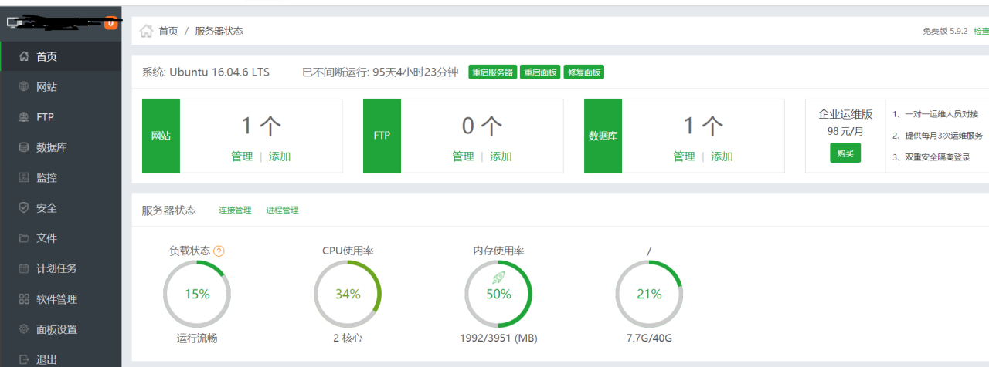Click the 重启服务器 button
The width and height of the screenshot is (989, 367).
[x=492, y=72]
